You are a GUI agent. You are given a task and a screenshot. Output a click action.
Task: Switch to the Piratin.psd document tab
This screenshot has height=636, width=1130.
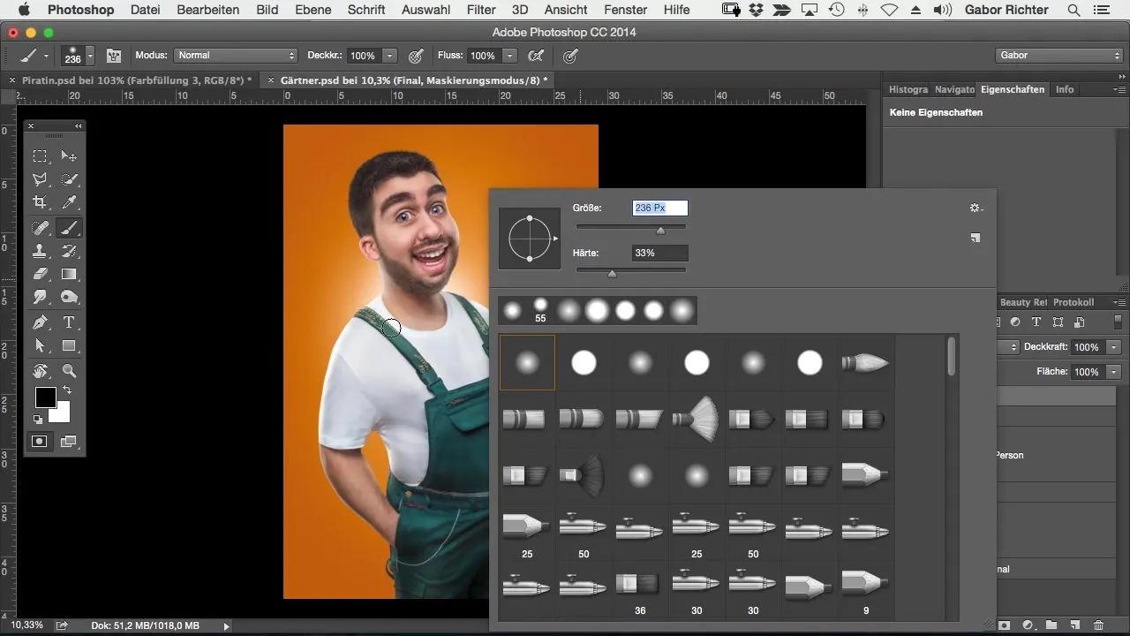(x=138, y=79)
